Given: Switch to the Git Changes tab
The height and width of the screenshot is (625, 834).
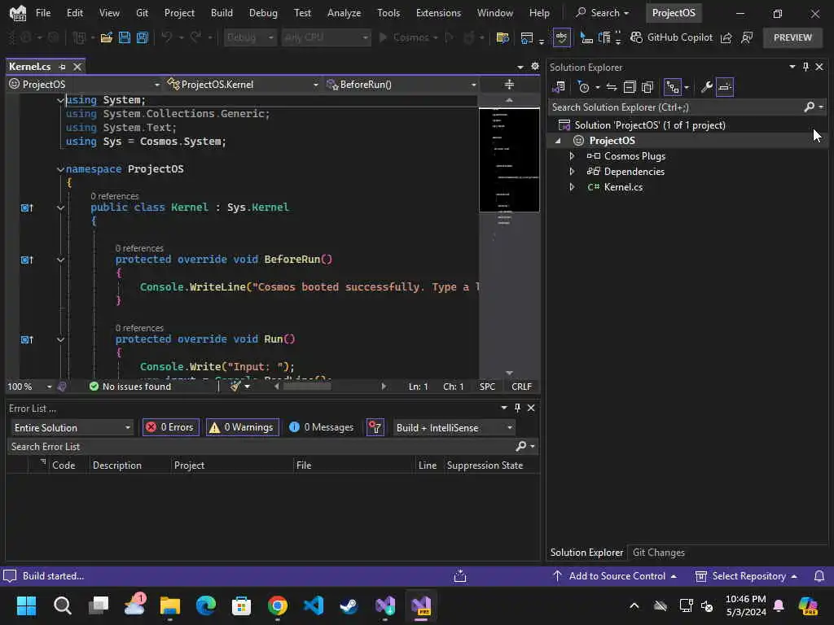Looking at the screenshot, I should [658, 553].
